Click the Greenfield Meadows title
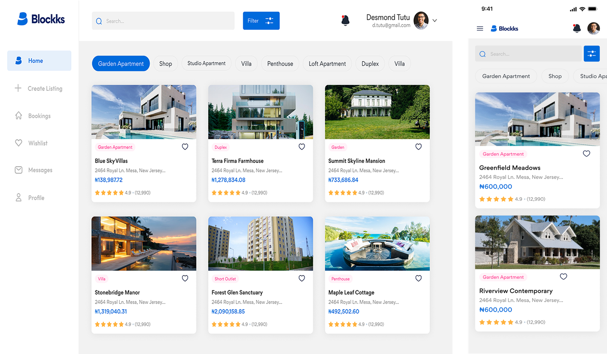This screenshot has height=354, width=607. [x=510, y=168]
